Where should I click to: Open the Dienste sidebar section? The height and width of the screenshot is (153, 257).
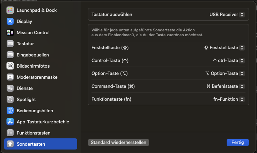click(x=25, y=88)
